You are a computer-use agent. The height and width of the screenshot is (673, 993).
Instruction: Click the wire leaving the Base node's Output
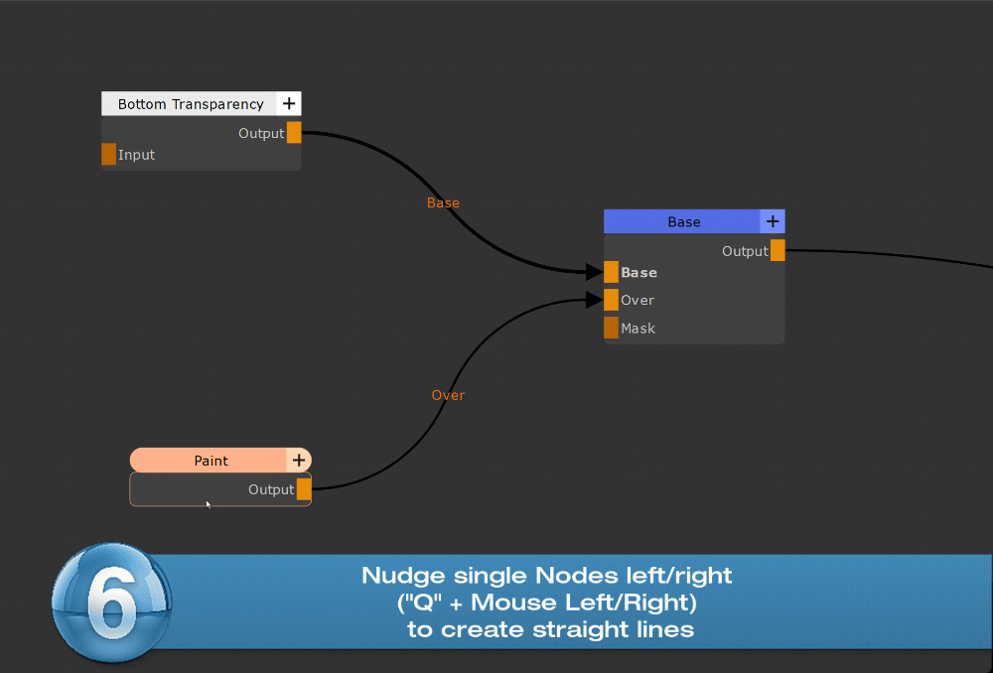coord(894,253)
